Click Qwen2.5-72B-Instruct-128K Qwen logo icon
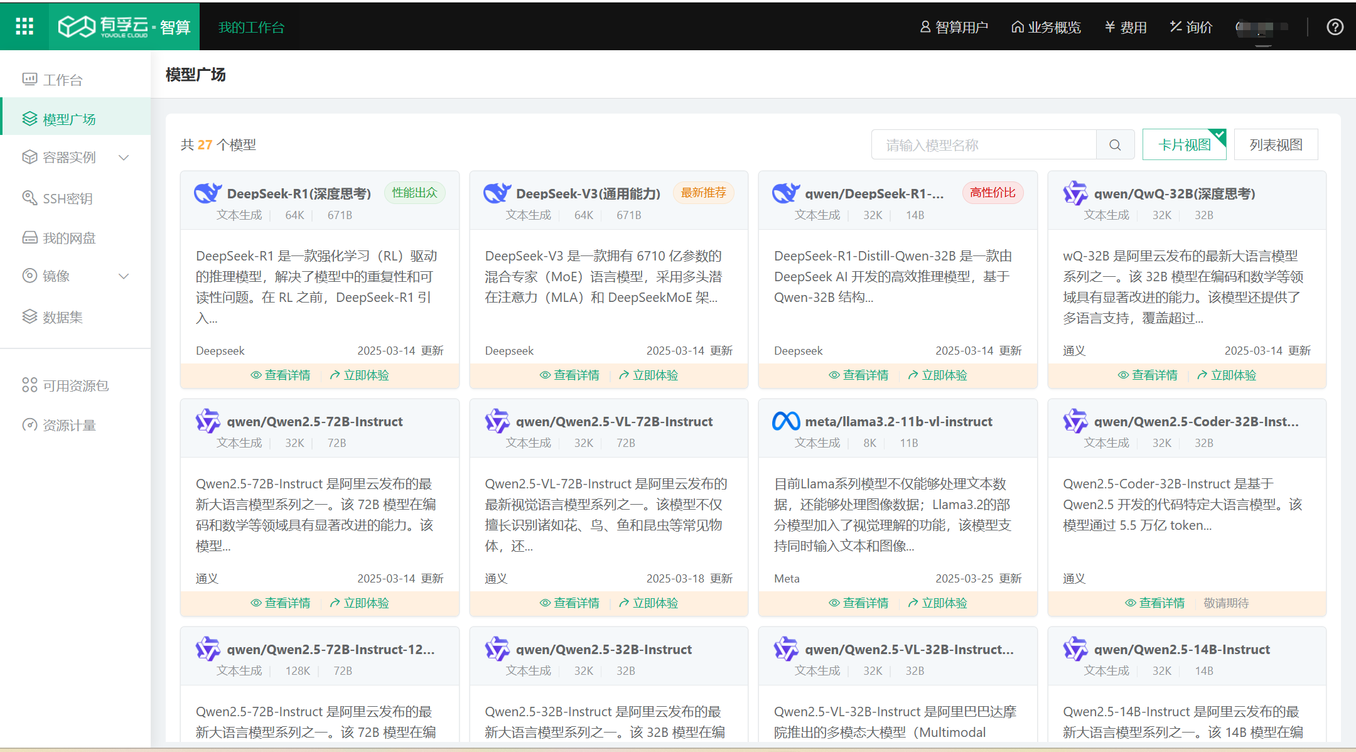Screen dimensions: 1356x752 [x=208, y=649]
